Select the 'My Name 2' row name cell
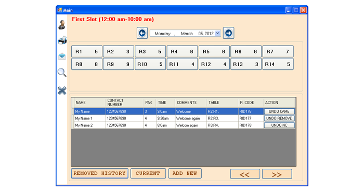The image size is (364, 192). [x=89, y=125]
